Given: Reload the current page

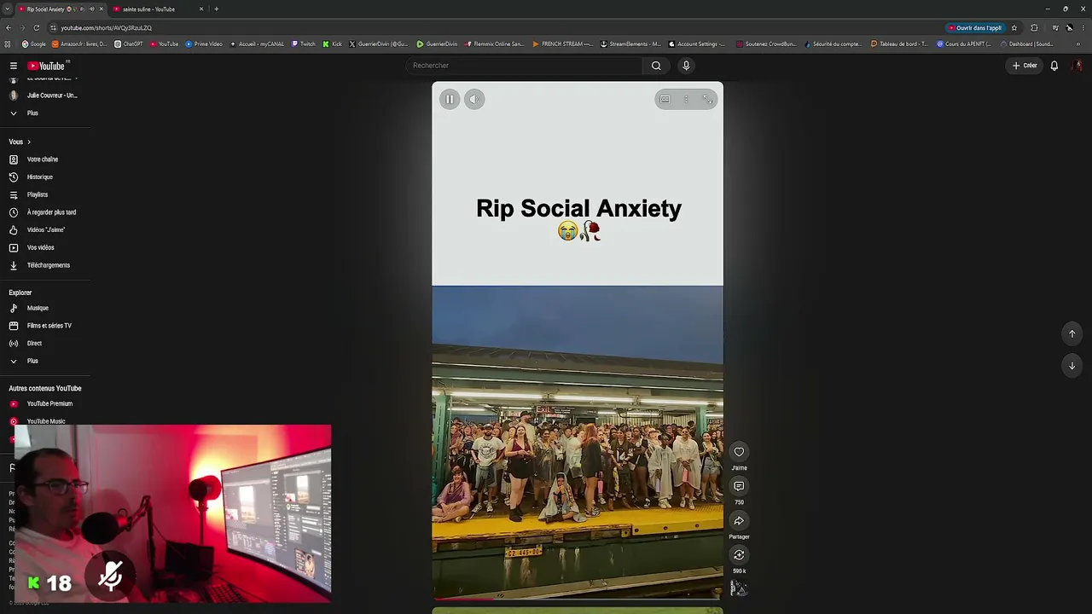Looking at the screenshot, I should 36,27.
